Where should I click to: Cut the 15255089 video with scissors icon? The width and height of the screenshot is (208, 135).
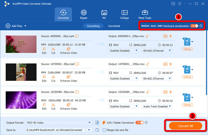[53, 107]
